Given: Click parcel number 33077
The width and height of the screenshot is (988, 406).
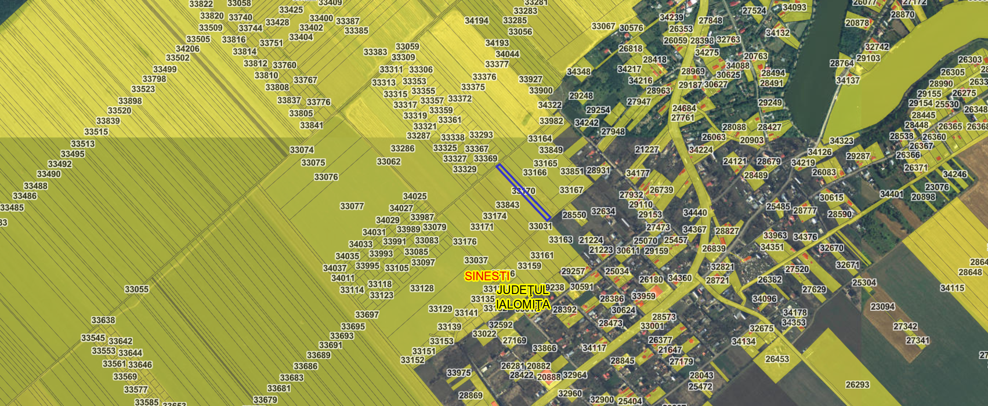Looking at the screenshot, I should [x=352, y=206].
